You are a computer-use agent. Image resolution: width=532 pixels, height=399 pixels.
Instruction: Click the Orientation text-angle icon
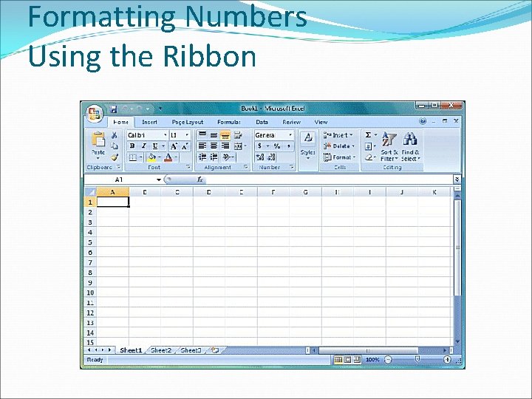[226, 157]
